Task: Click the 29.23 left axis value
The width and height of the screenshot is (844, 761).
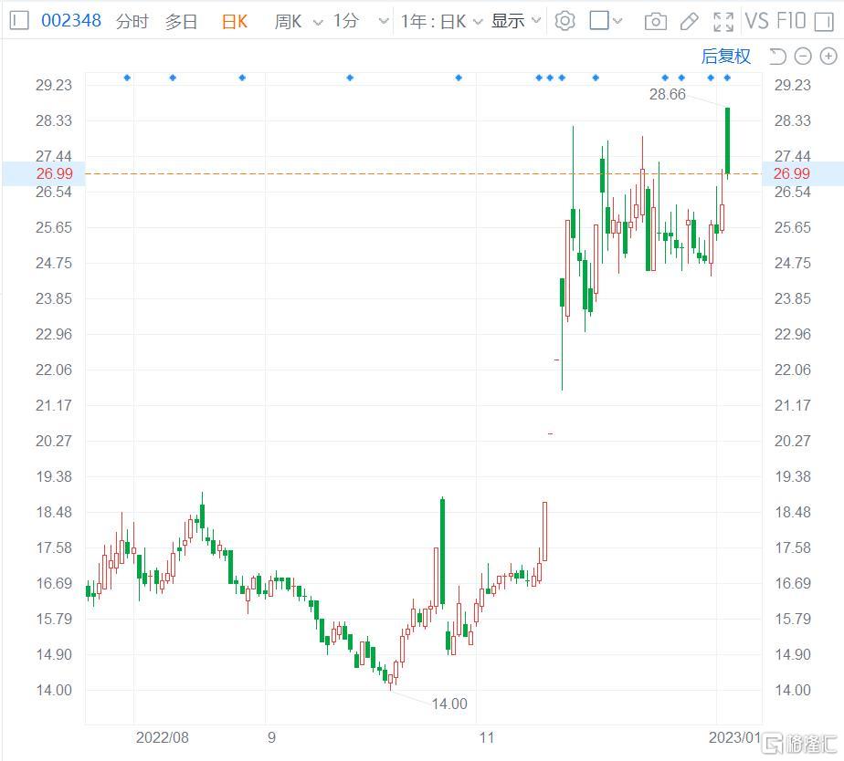Action: pyautogui.click(x=54, y=85)
